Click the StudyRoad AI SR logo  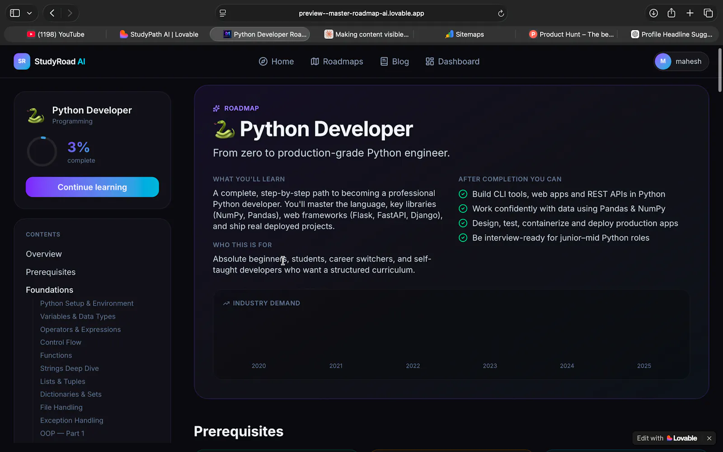pyautogui.click(x=22, y=61)
